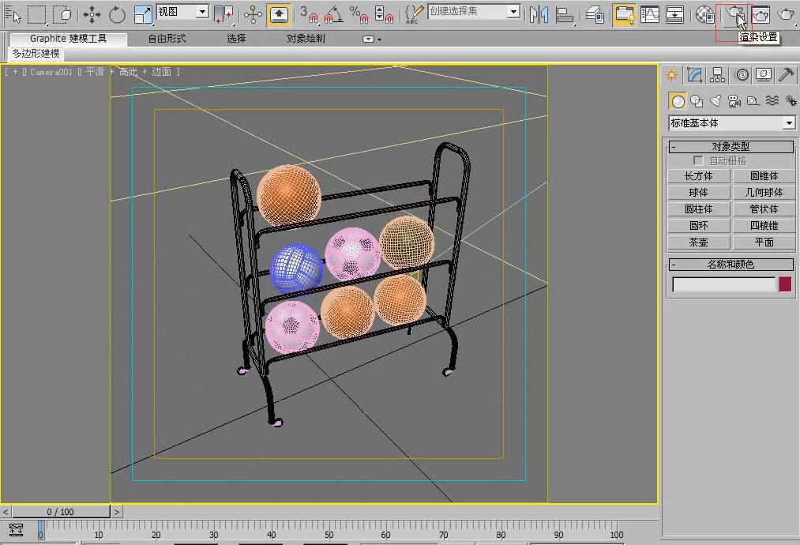Image resolution: width=800 pixels, height=545 pixels.
Task: Open the 空间扭曲 creation category
Action: (772, 100)
